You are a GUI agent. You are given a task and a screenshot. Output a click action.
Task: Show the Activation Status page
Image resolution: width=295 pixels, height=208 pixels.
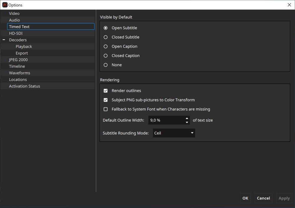(x=25, y=86)
